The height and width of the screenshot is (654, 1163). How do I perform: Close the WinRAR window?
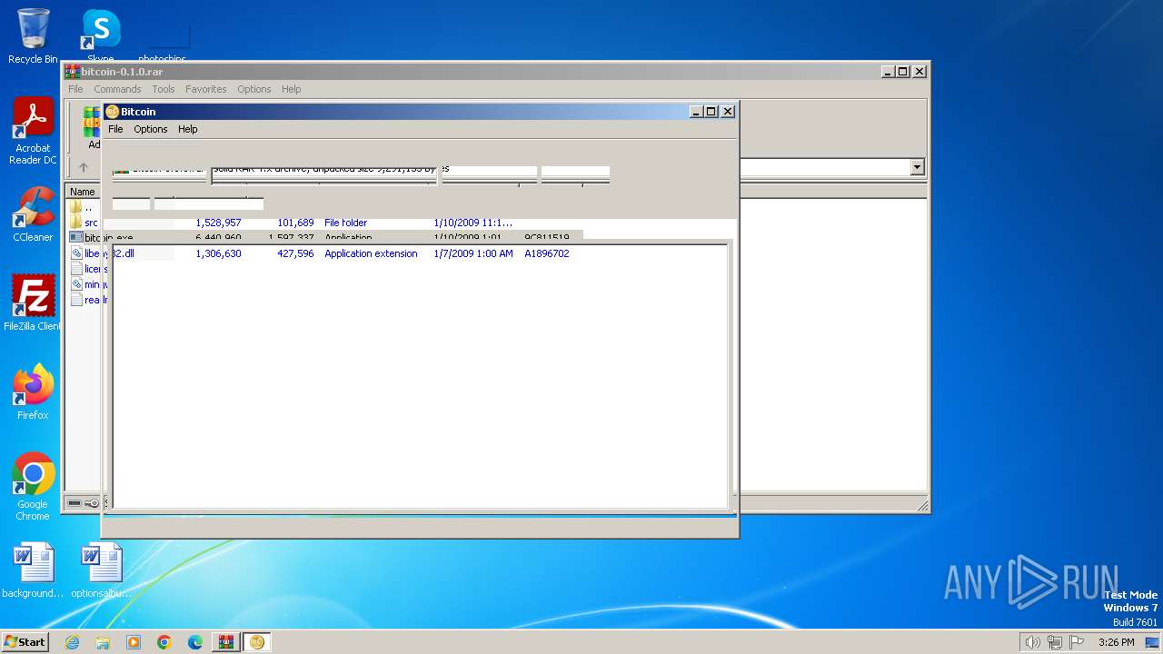click(x=919, y=72)
